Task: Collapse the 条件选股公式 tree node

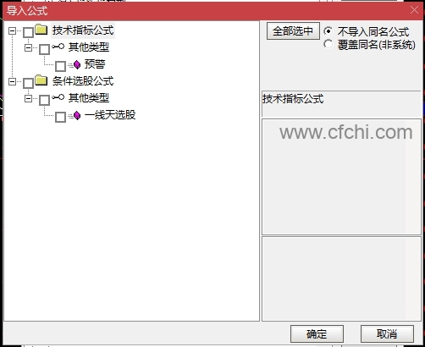Action: point(12,81)
